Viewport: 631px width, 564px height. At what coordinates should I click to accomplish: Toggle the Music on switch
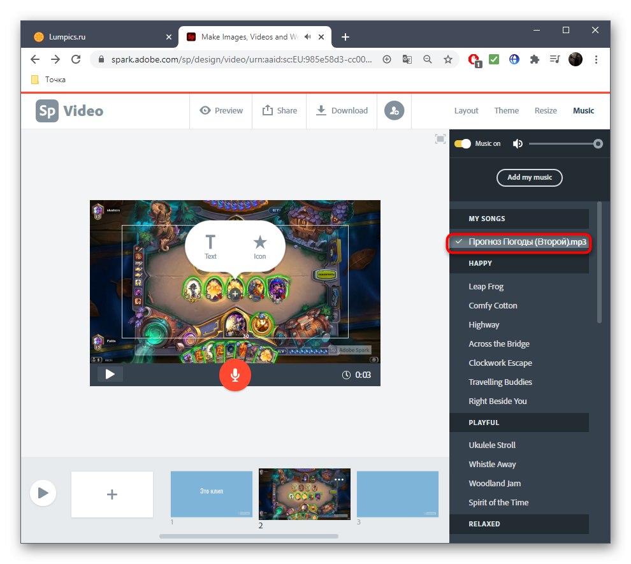460,143
